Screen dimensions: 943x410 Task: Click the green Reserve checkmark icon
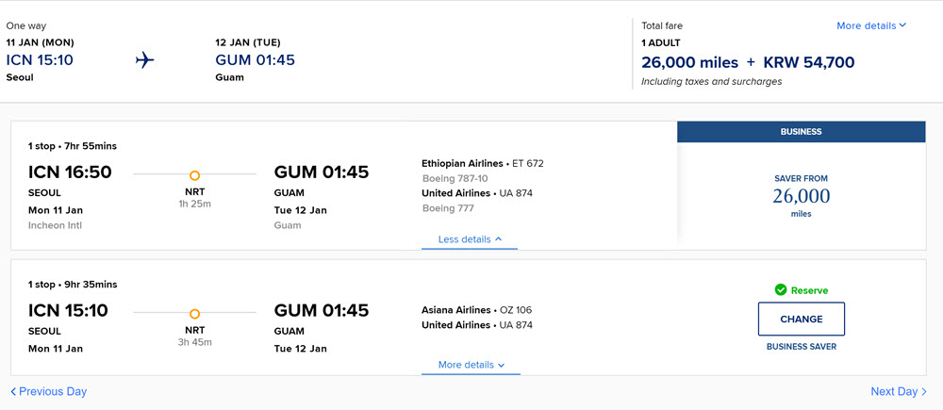781,290
